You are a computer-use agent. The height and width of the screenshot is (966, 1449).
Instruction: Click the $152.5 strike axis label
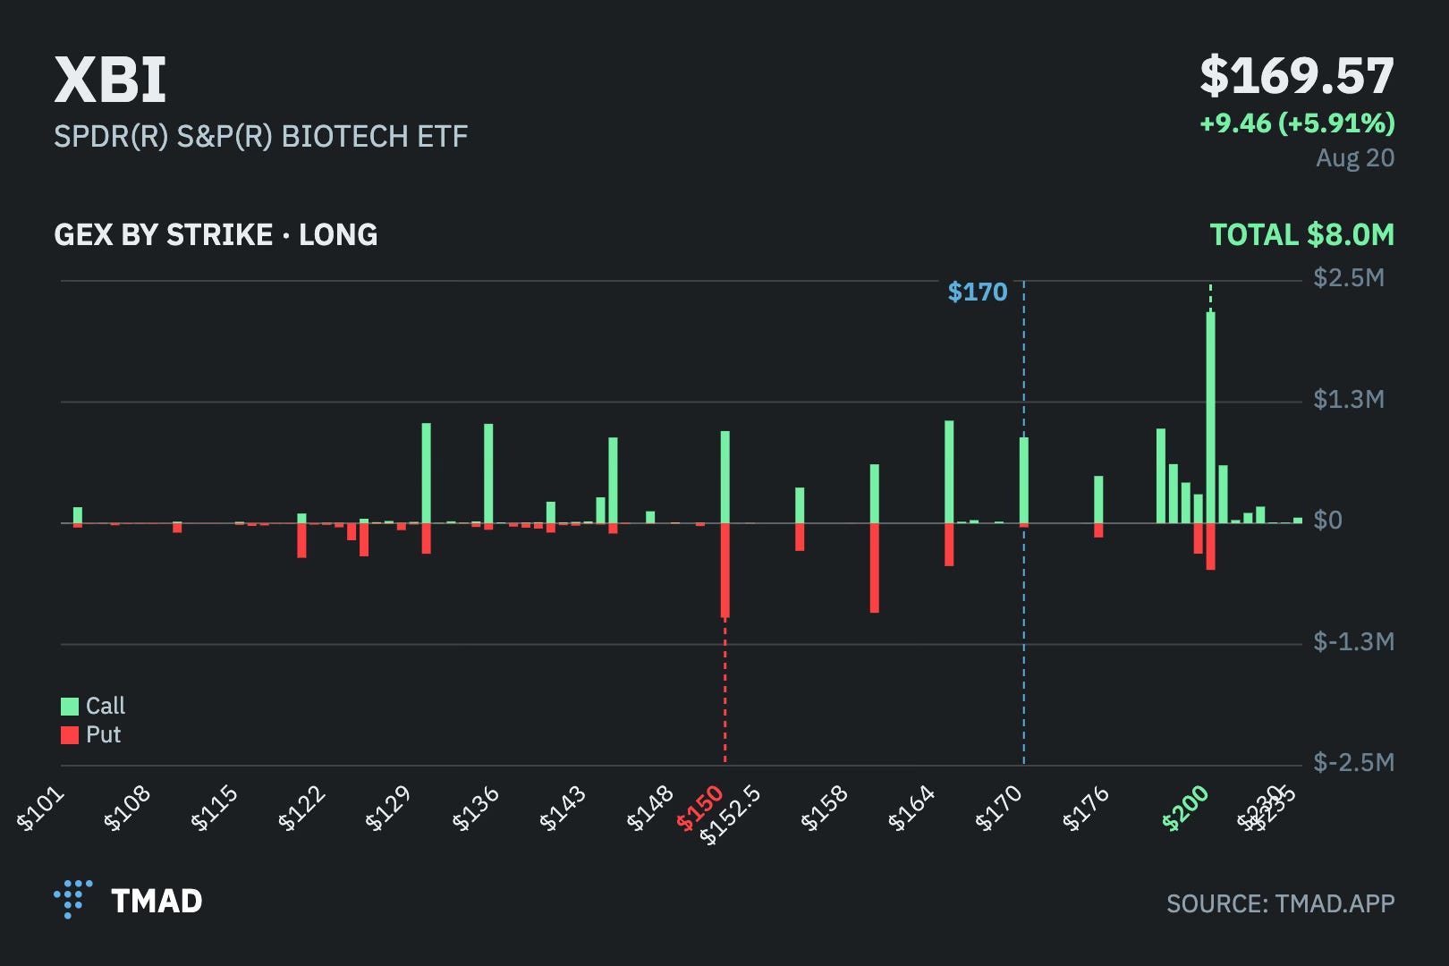tap(730, 816)
